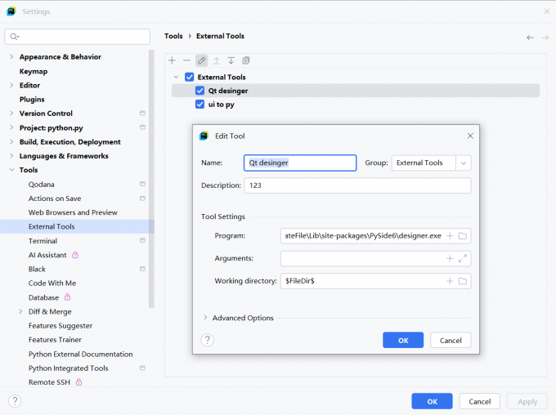
Task: Expand the Editor settings node
Action: [11, 85]
